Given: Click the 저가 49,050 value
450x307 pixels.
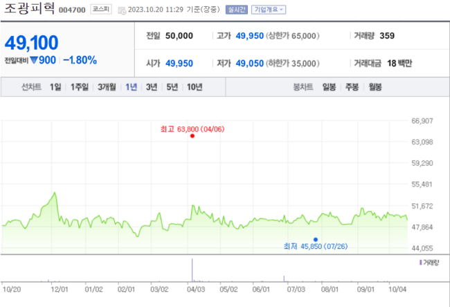Looking at the screenshot, I should [250, 64].
